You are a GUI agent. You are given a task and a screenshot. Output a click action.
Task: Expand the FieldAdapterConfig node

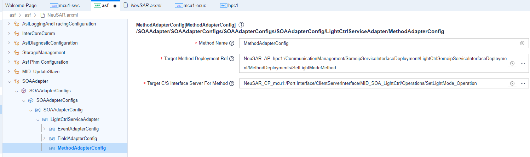[44, 138]
